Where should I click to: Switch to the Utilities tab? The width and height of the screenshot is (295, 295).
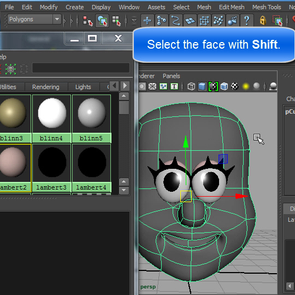(8, 87)
